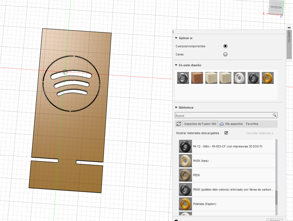
Task: Collapse the En este diseño section
Action: tap(176, 65)
